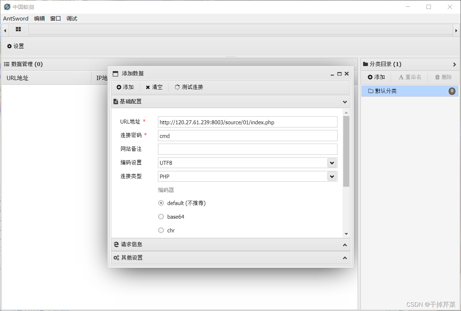Click the dialog's vertical scrollbar thumb
This screenshot has height=311, width=461.
(346, 151)
